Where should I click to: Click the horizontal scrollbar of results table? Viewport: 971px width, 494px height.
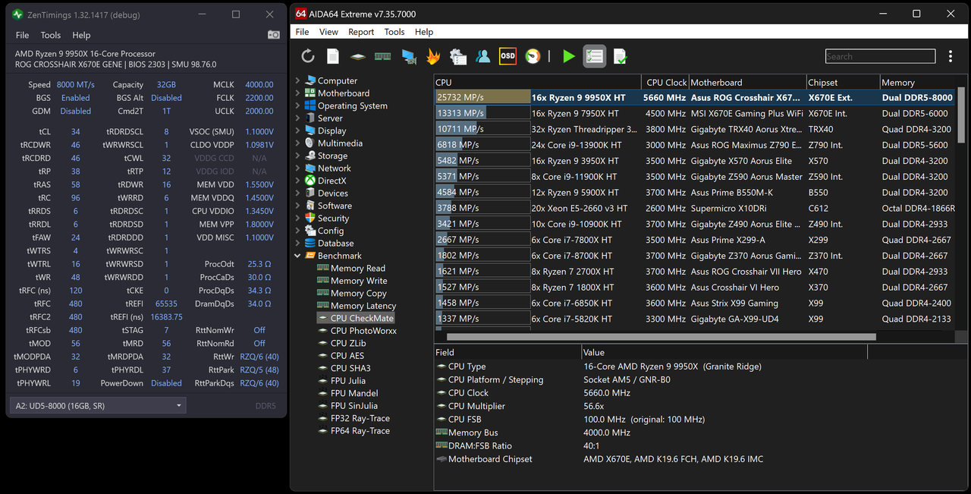tap(661, 337)
